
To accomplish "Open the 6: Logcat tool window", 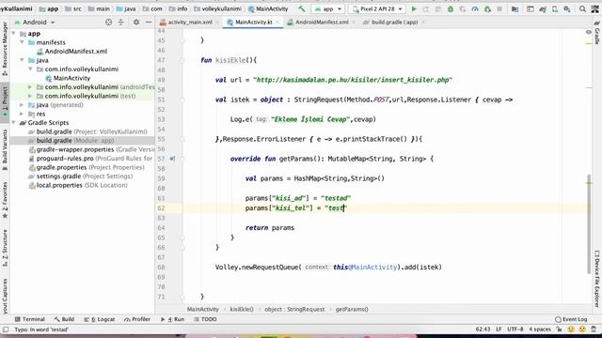I will coord(100,319).
